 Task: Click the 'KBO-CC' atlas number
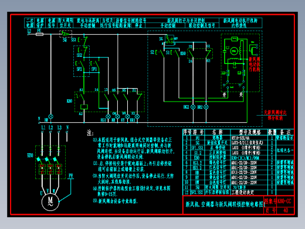284,201
